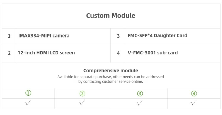Click 'contacting customer service online' text

pos(113,82)
